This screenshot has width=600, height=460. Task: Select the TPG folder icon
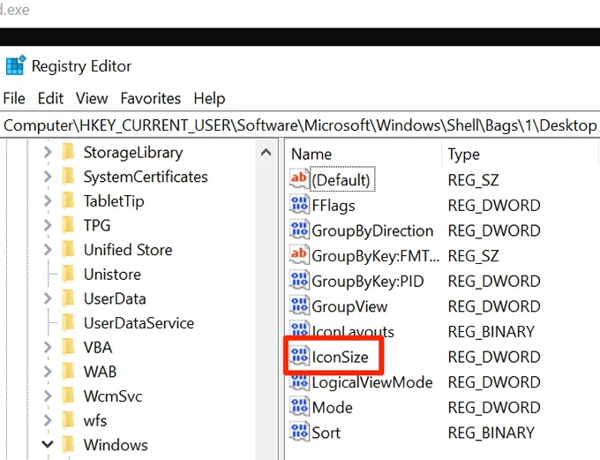68,225
